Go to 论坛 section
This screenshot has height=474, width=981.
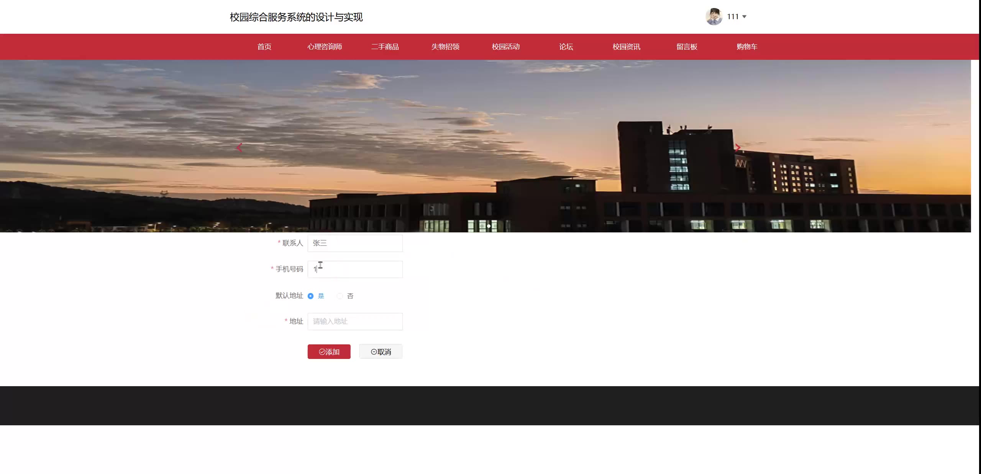566,47
